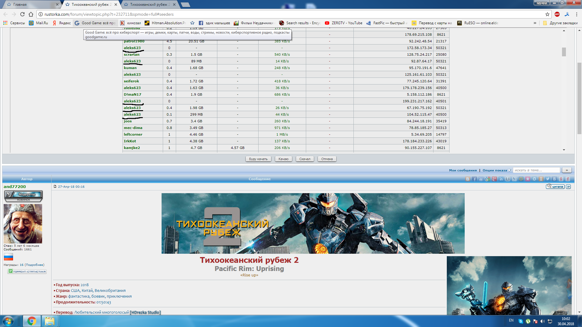Screen dimensions: 582x327
Task: Open the Adblock Plus extension icon
Action: click(557, 14)
